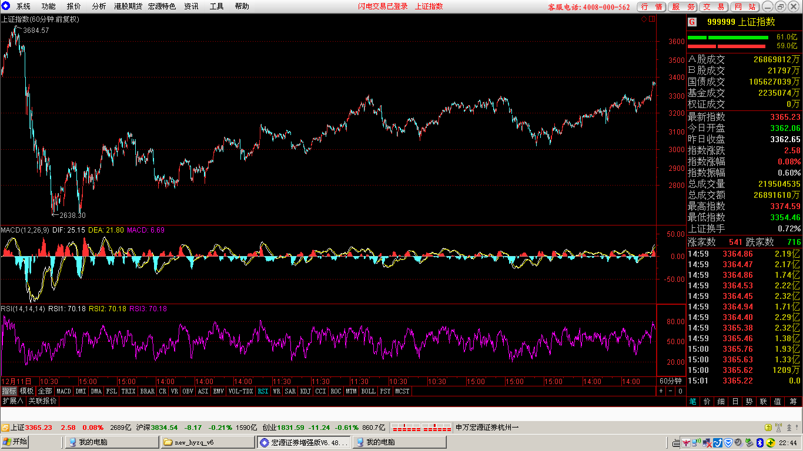The height and width of the screenshot is (451, 803).
Task: Click the small diamond icon above chart's right edge
Action: [x=644, y=19]
